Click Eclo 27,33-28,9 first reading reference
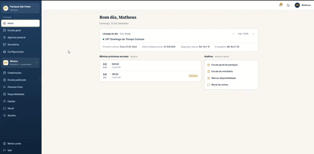314x154 pixels. [x=129, y=47]
